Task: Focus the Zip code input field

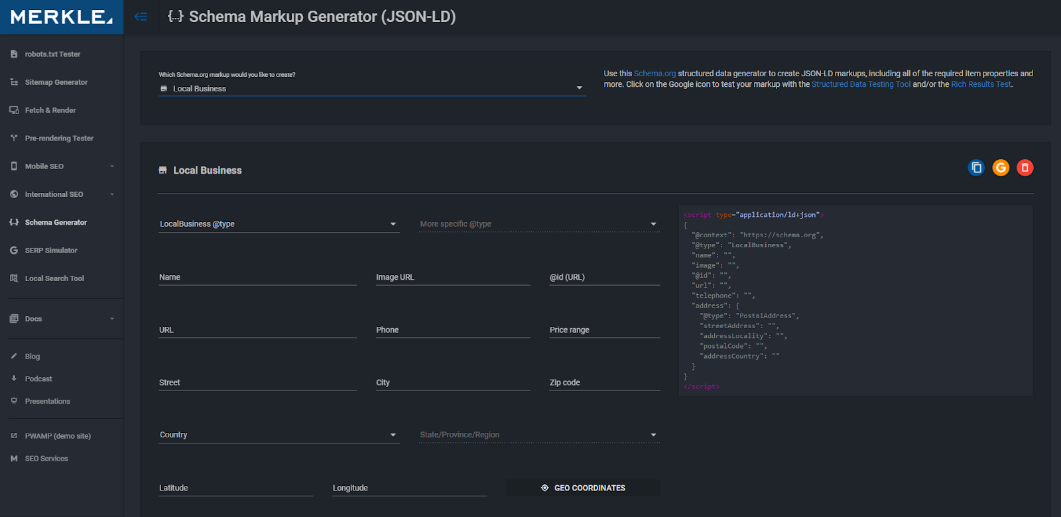Action: click(x=604, y=382)
